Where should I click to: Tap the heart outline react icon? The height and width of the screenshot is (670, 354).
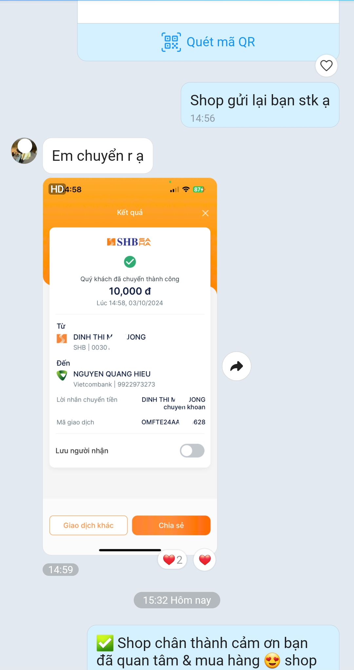(x=326, y=66)
